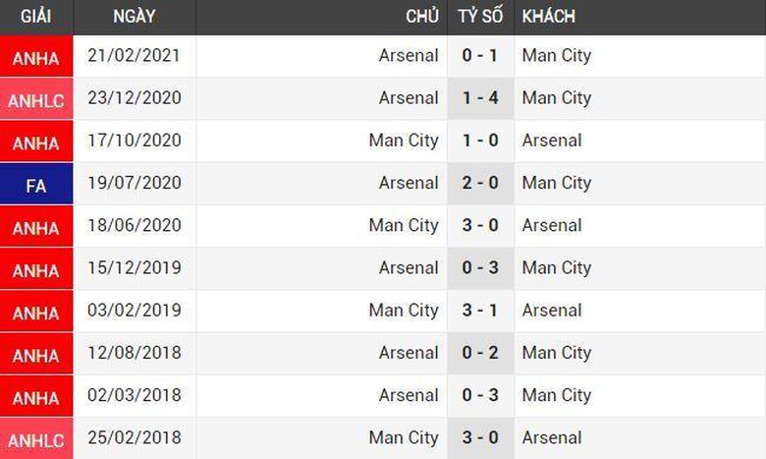766x459 pixels.
Task: Click the ANHA badge for 21/02/2021 match
Action: point(36,57)
